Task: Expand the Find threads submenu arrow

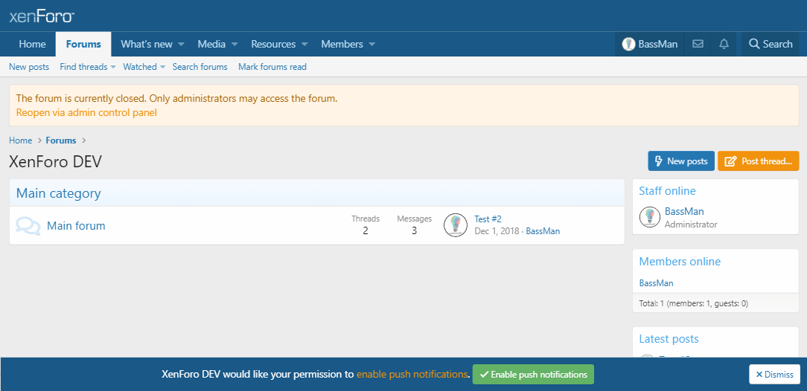Action: tap(113, 68)
